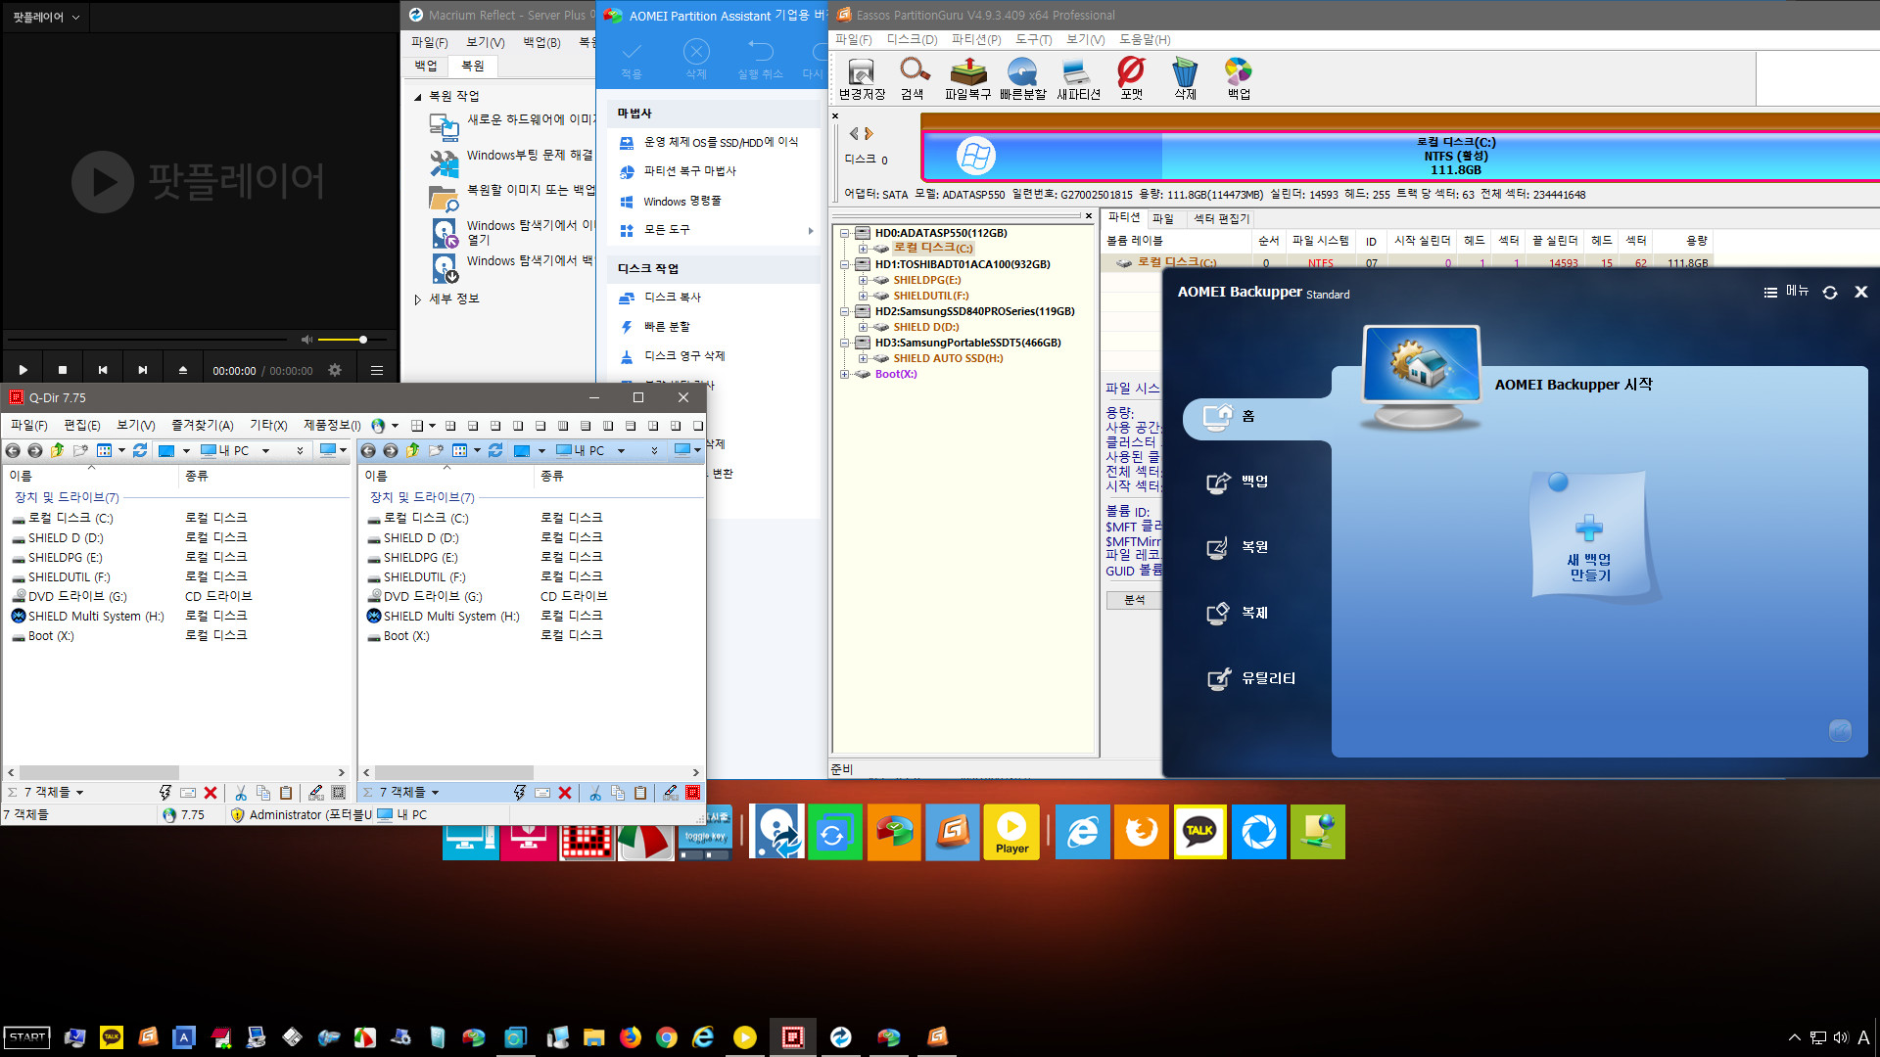Click Next track button in PotPlayer
Image resolution: width=1880 pixels, height=1057 pixels.
142,370
